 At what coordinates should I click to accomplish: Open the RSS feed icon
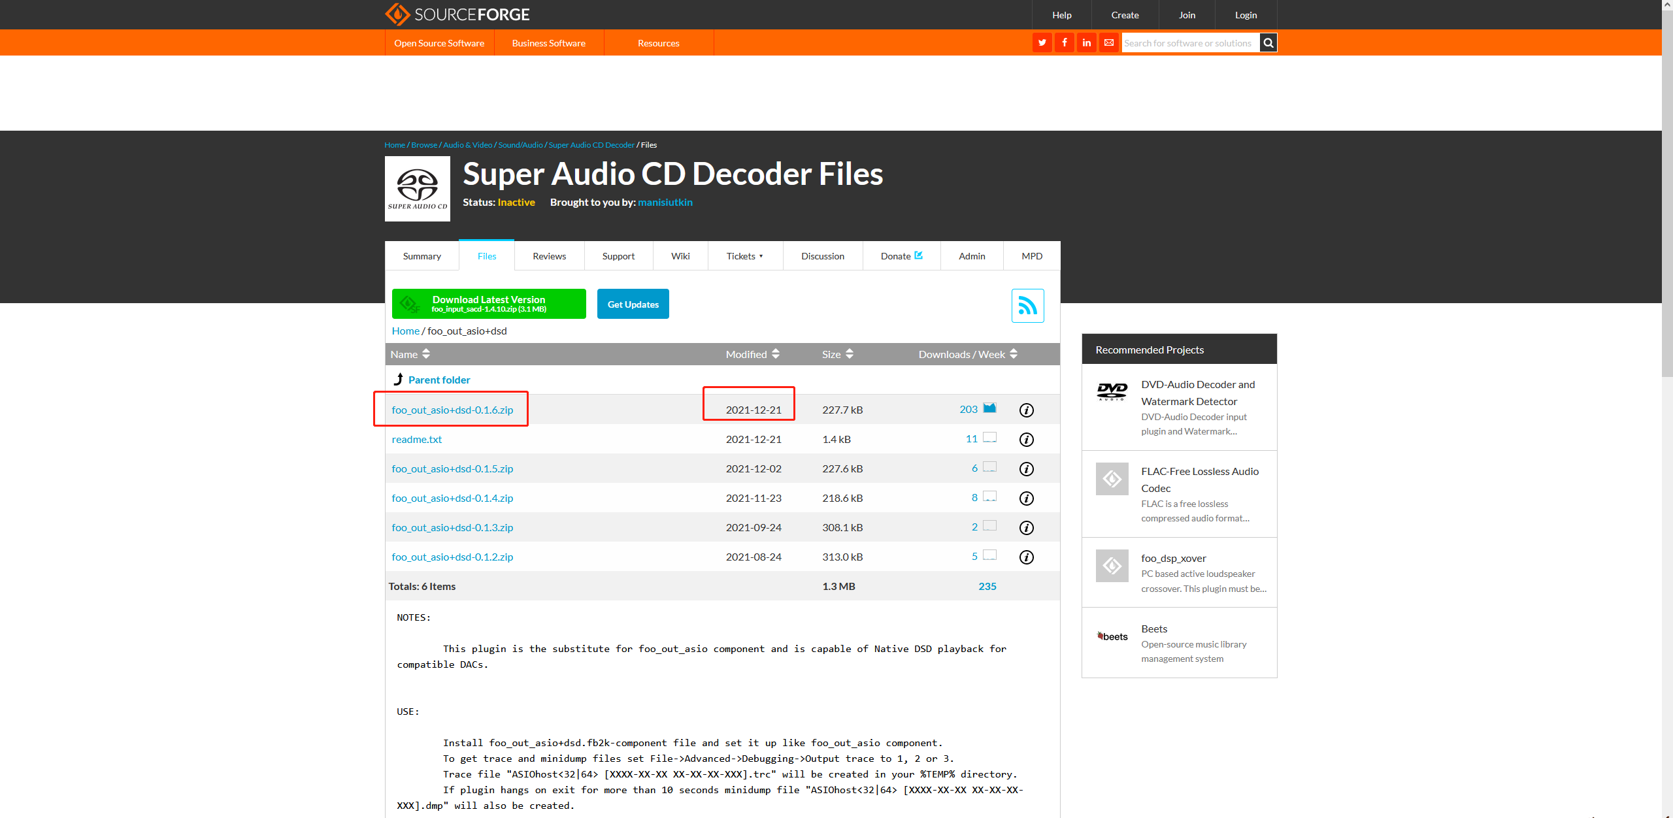pyautogui.click(x=1028, y=306)
